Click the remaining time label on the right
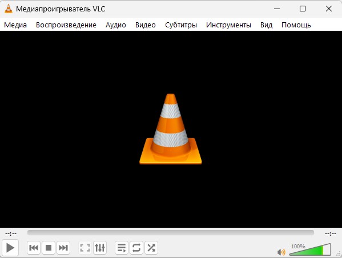 [331, 234]
